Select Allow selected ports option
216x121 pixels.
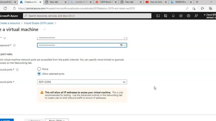pyautogui.click(x=39, y=74)
